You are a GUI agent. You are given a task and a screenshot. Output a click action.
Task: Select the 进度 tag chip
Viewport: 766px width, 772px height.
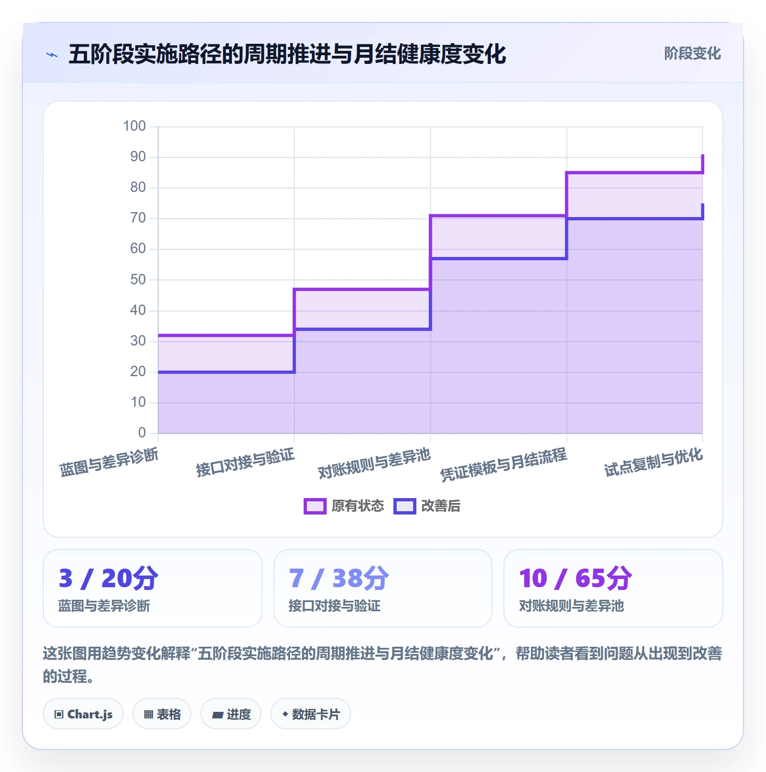tap(231, 714)
